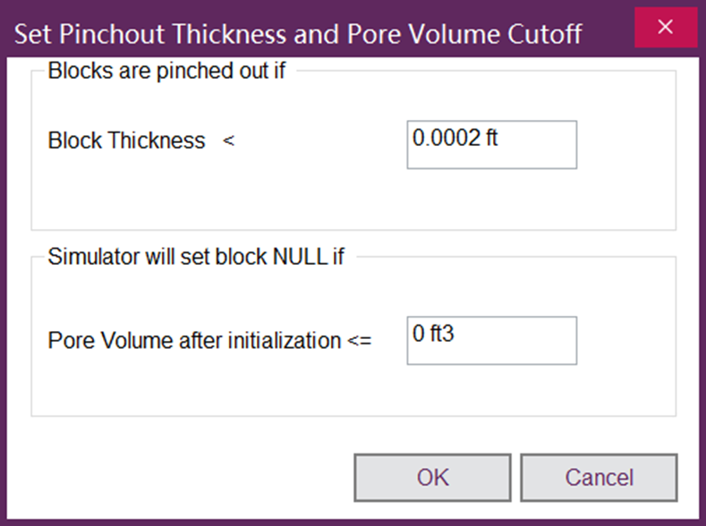Click the '<' symbol beside Block Thickness
Image resolution: width=706 pixels, height=526 pixels.
(x=228, y=141)
